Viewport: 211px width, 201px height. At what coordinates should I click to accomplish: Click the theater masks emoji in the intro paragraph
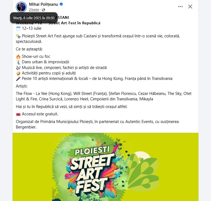pyautogui.click(x=18, y=36)
